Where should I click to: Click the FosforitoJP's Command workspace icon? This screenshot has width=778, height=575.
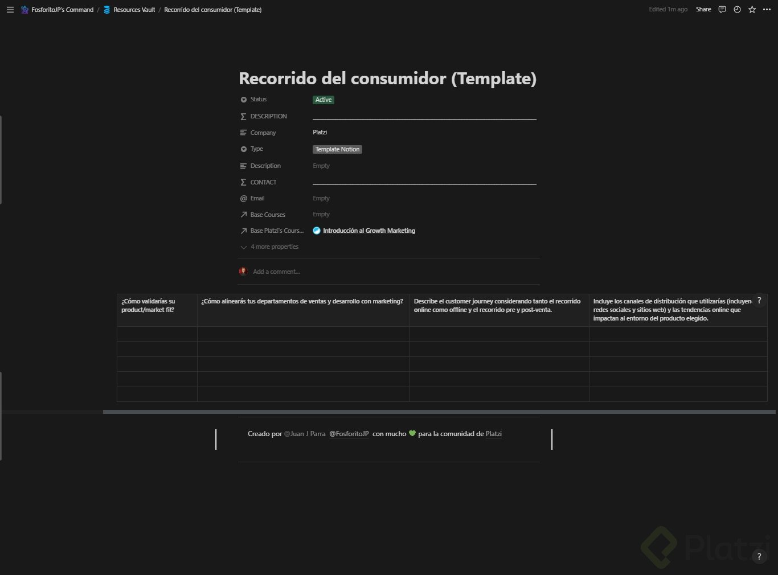(x=24, y=10)
